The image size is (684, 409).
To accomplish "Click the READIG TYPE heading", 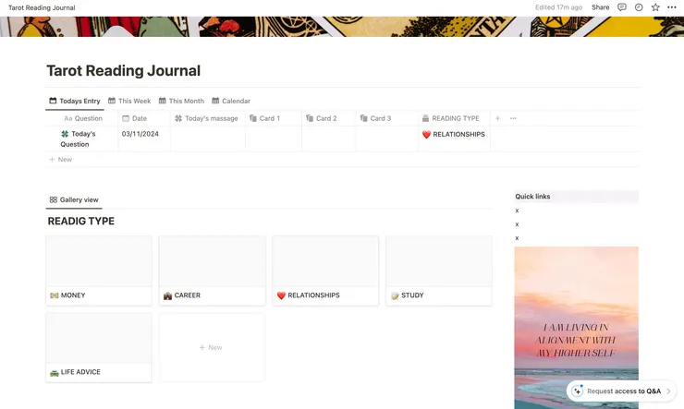I will click(81, 222).
